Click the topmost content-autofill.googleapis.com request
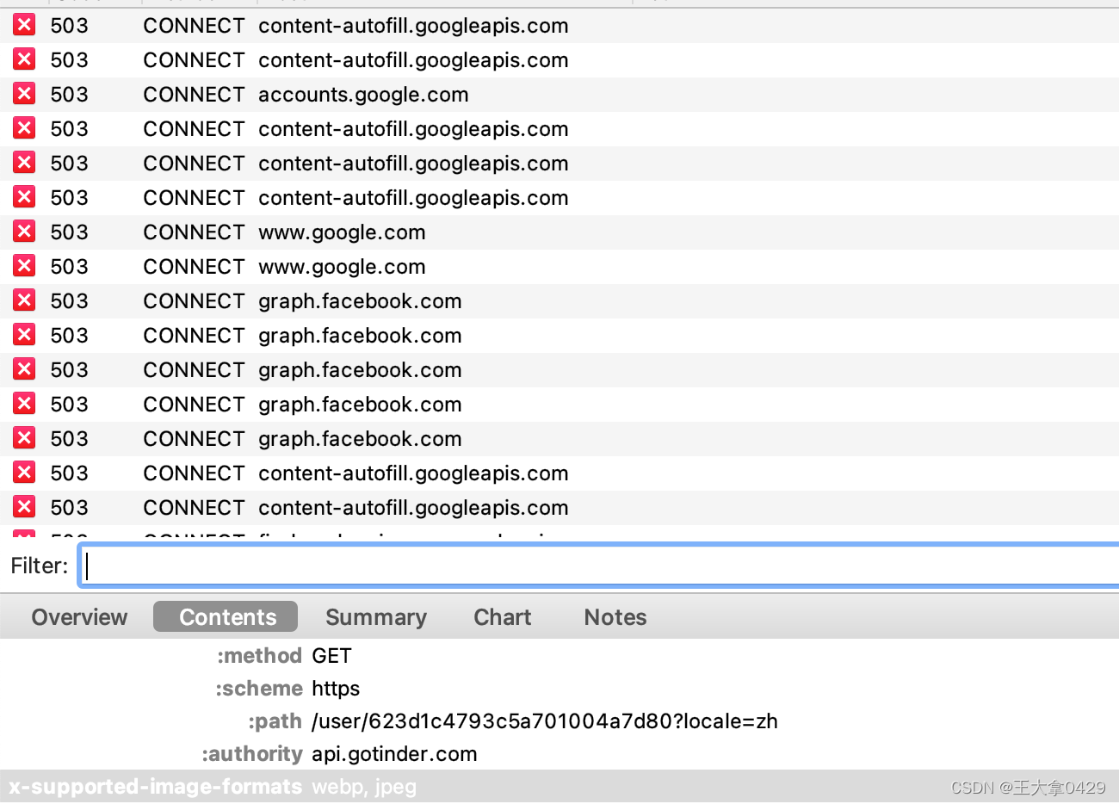 (559, 26)
